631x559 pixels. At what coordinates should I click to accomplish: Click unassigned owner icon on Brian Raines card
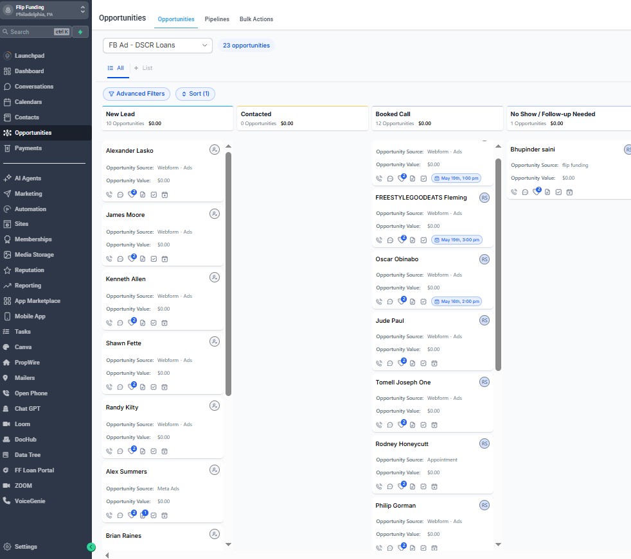click(x=215, y=534)
